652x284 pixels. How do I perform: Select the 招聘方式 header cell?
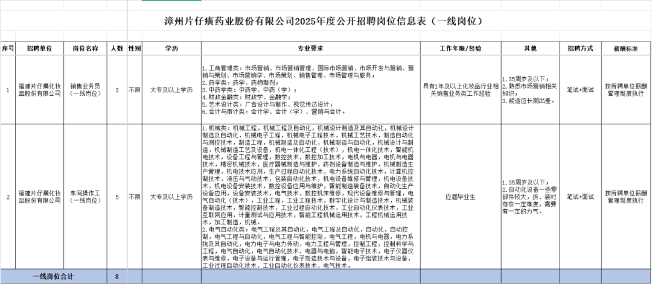(x=580, y=48)
